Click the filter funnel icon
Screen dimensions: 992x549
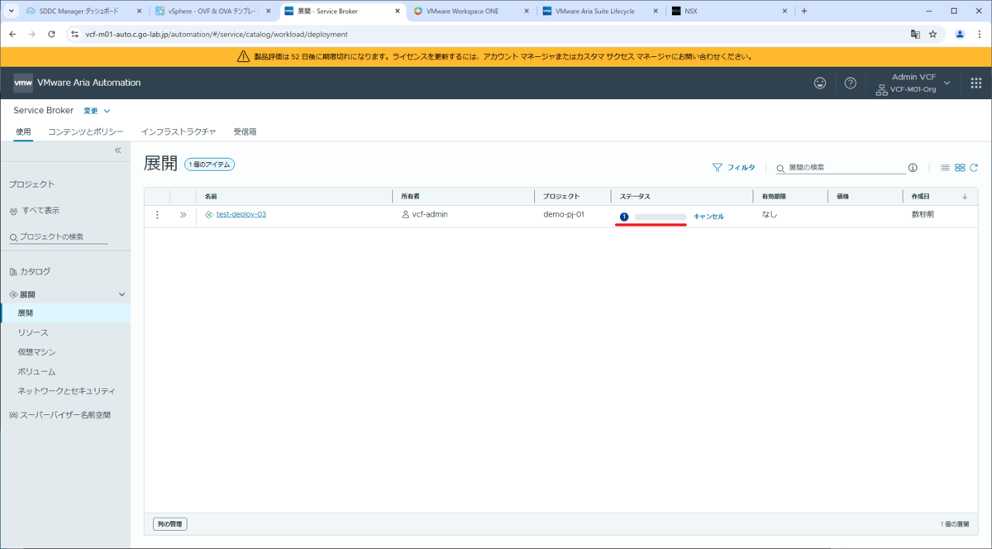[x=718, y=167]
